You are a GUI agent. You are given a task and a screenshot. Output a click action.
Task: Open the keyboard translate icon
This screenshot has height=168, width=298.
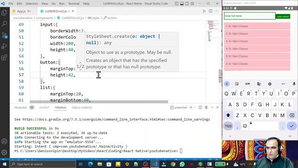(259, 84)
